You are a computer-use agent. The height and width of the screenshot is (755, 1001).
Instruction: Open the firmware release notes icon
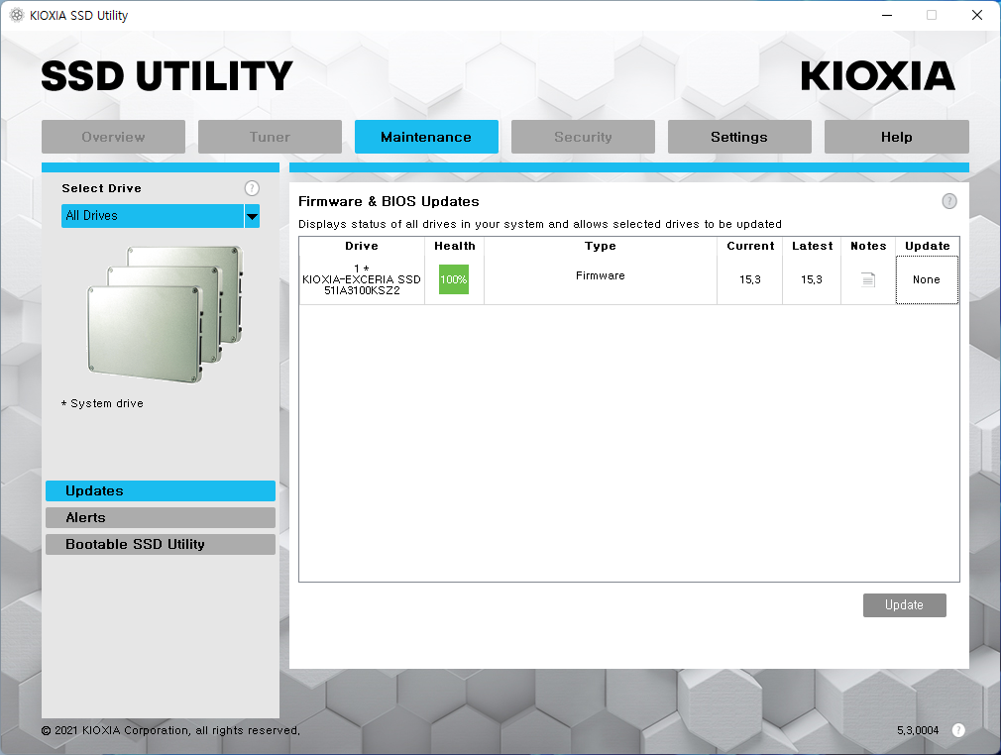(868, 279)
